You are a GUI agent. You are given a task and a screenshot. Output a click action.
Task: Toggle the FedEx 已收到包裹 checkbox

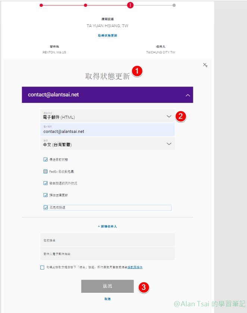pyautogui.click(x=46, y=171)
